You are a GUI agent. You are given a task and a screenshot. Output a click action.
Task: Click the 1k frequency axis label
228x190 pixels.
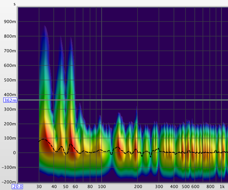pos(222,186)
